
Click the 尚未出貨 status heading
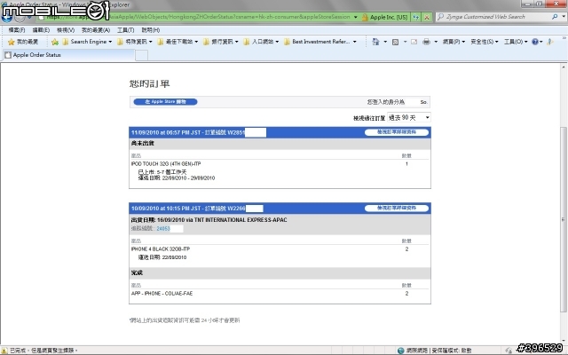(x=142, y=144)
